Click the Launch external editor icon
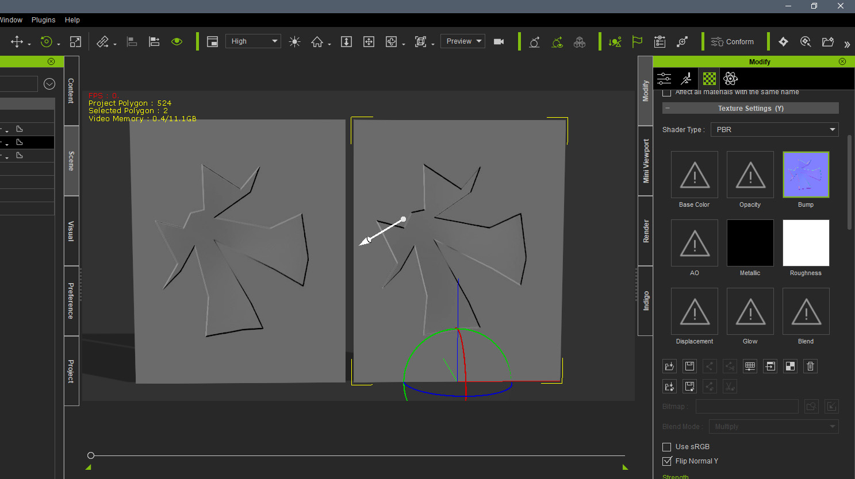Viewport: 855px width, 479px height. click(x=770, y=366)
